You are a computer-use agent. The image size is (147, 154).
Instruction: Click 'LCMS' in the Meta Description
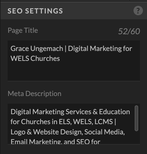click(x=104, y=122)
